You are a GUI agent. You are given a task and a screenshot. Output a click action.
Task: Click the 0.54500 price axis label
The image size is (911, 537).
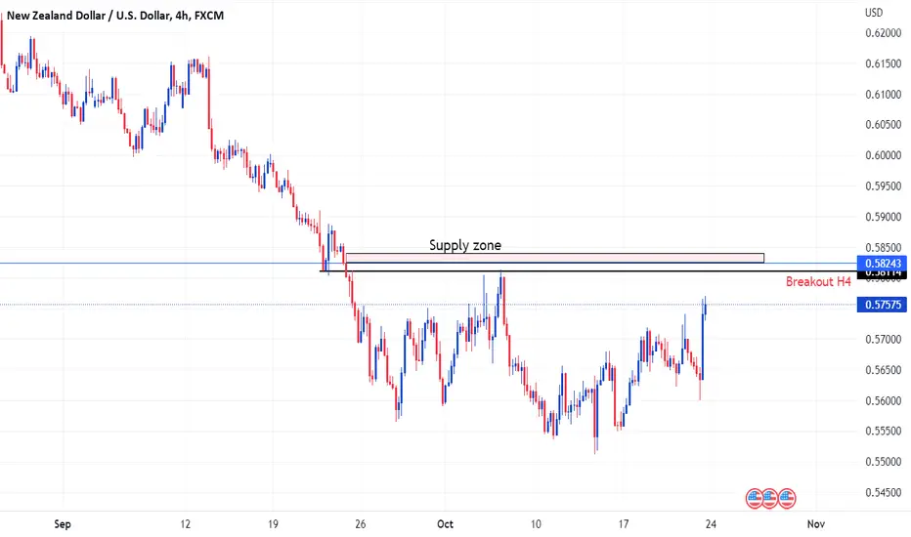tap(883, 493)
